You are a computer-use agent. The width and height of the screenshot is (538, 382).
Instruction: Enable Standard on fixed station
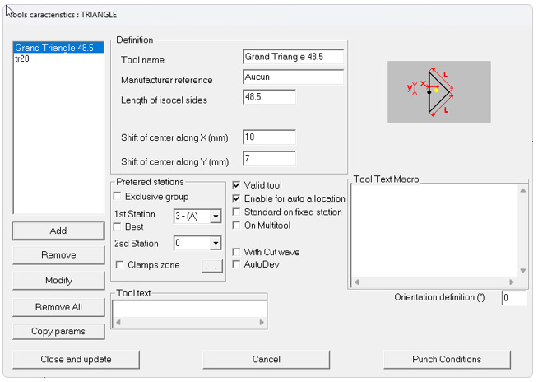236,212
